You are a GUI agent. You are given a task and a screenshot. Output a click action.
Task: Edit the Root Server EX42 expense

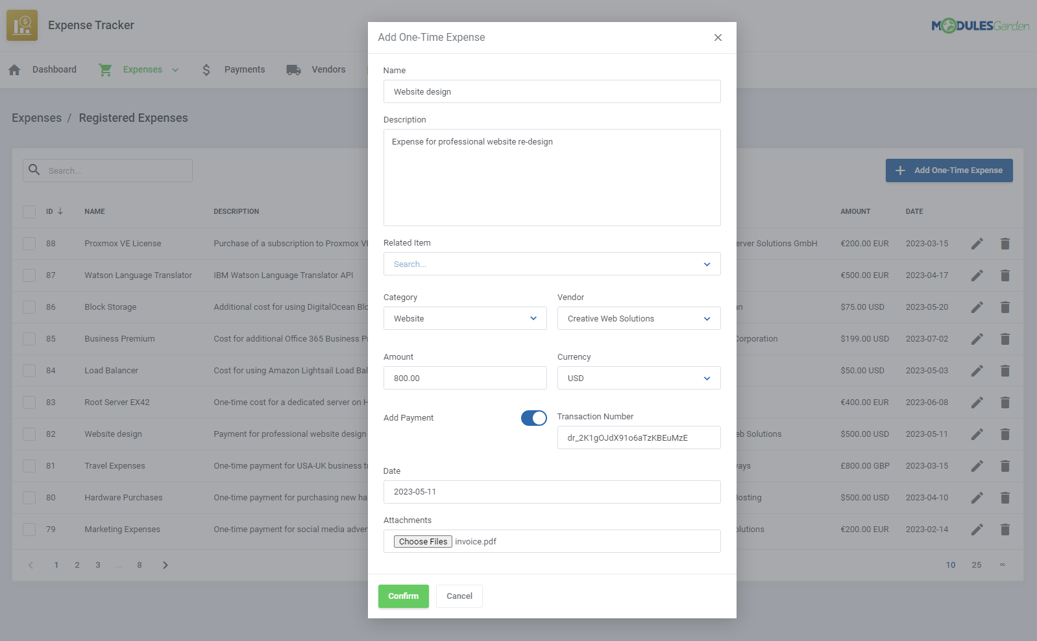pyautogui.click(x=977, y=402)
